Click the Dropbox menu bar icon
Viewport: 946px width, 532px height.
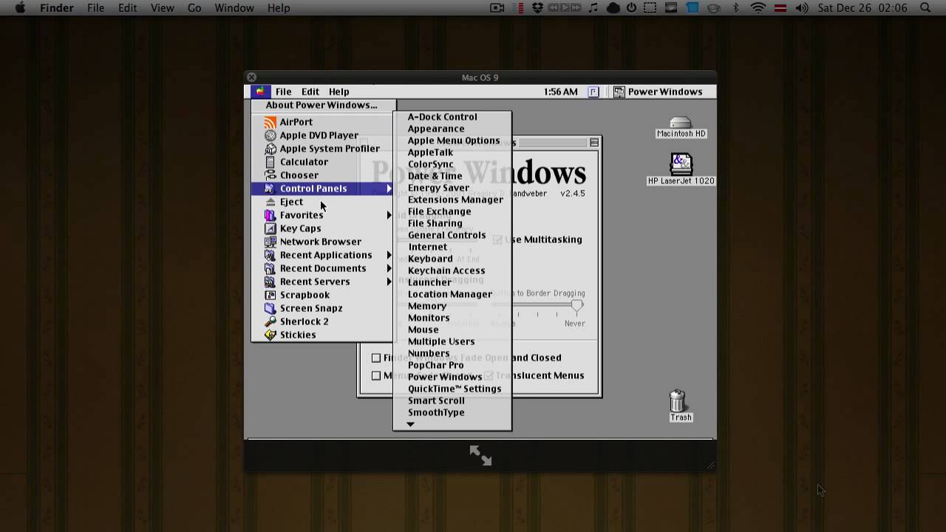[x=537, y=8]
